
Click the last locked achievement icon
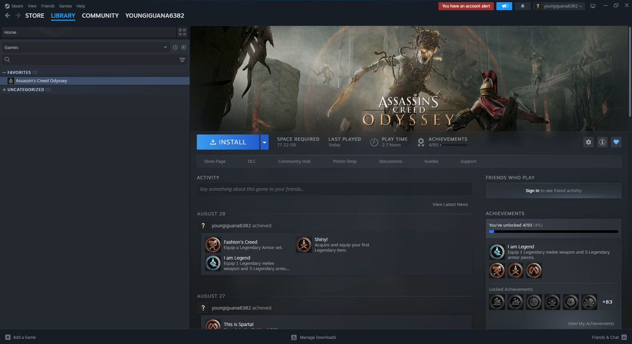589,302
